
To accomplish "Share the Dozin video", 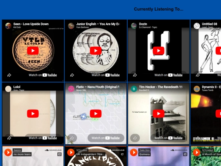I will pyautogui.click(x=135, y=75).
